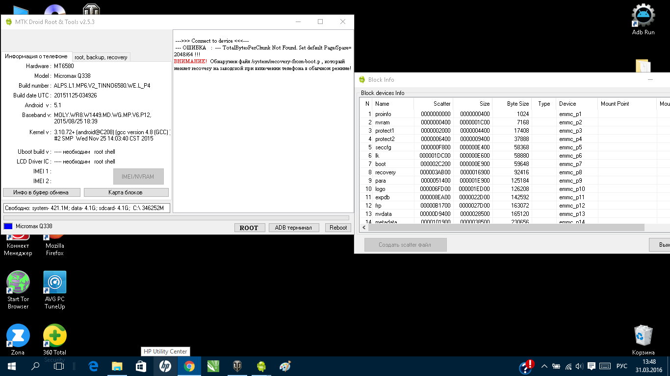Screen dimensions: 670x376
Task: Select the logo block row
Action: coord(515,189)
